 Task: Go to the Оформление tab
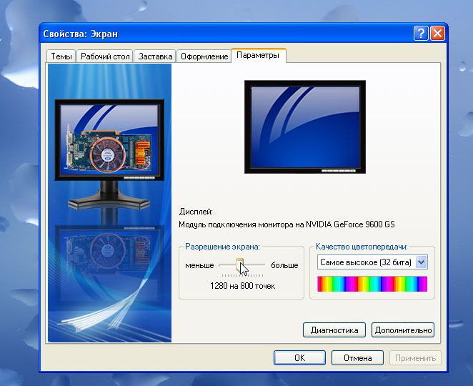[x=204, y=56]
